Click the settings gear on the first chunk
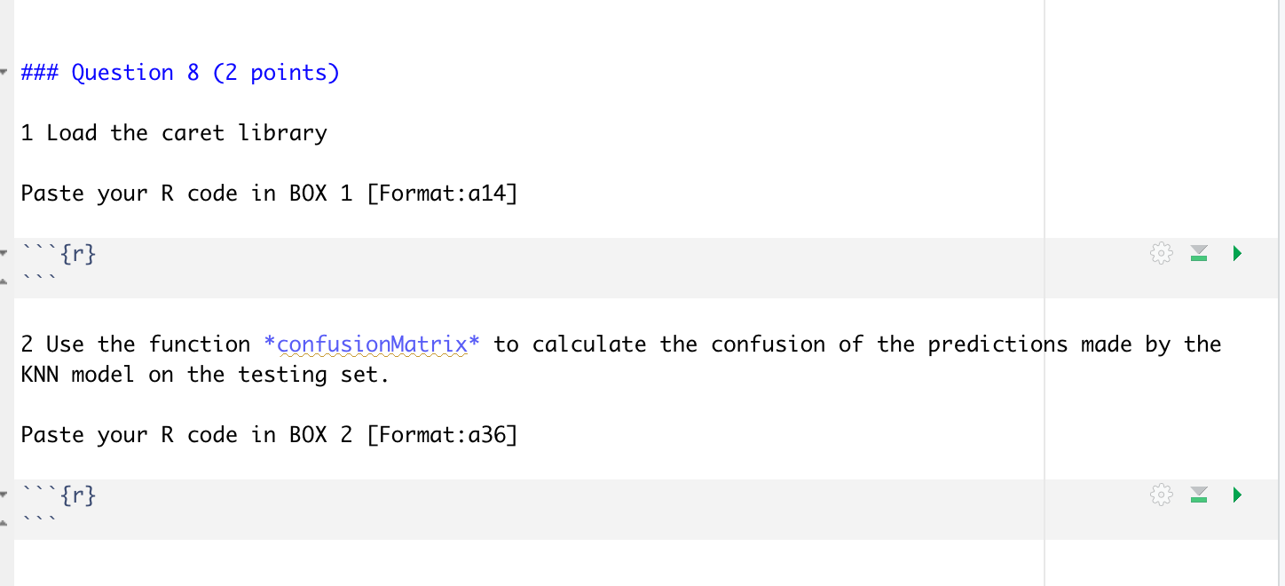This screenshot has height=586, width=1285. pyautogui.click(x=1161, y=253)
